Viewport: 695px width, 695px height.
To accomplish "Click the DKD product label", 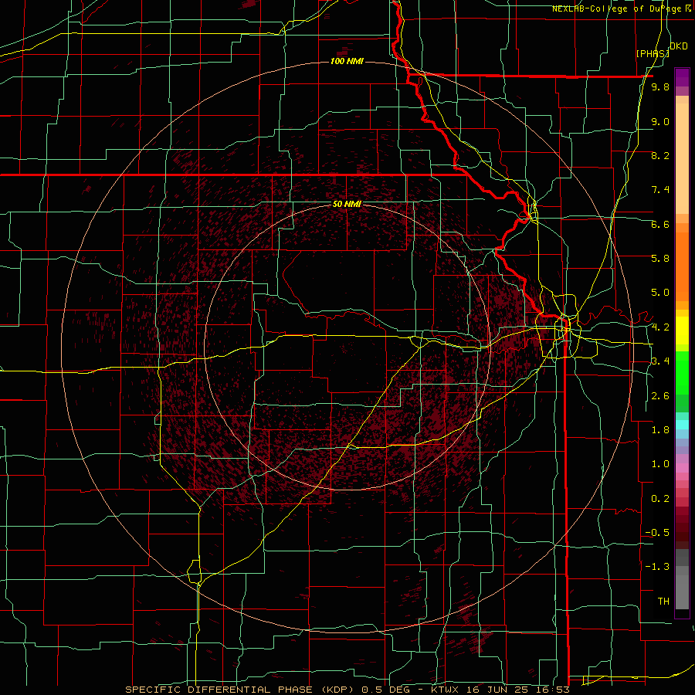I will click(x=679, y=46).
